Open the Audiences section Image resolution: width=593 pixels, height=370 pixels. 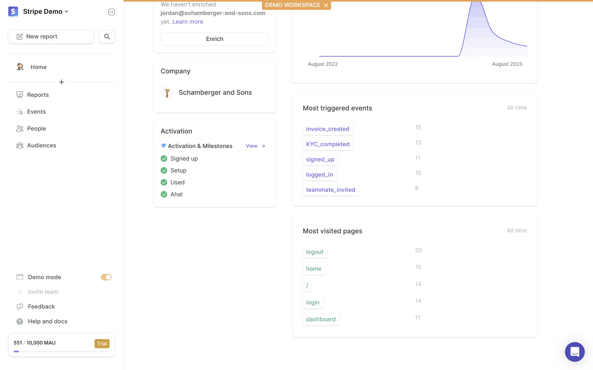[x=41, y=145]
